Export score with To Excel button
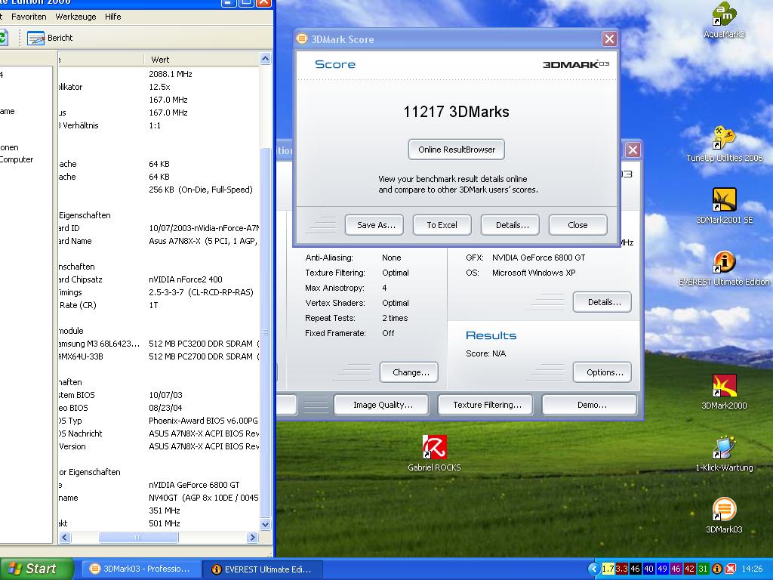Screen dimensions: 773x580 point(442,225)
